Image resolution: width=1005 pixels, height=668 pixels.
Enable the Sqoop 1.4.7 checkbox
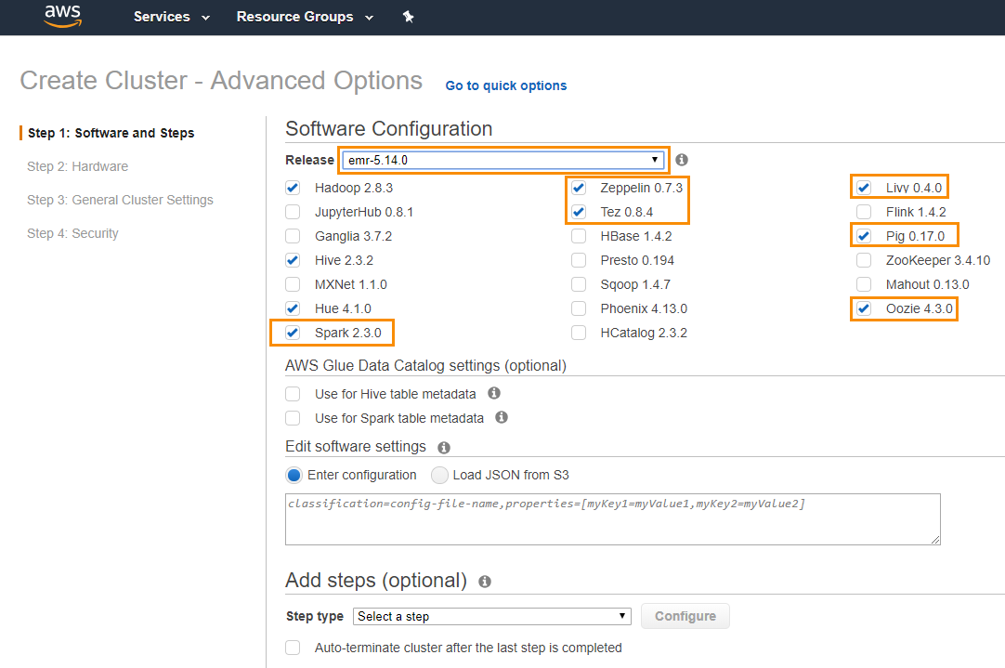pyautogui.click(x=579, y=284)
